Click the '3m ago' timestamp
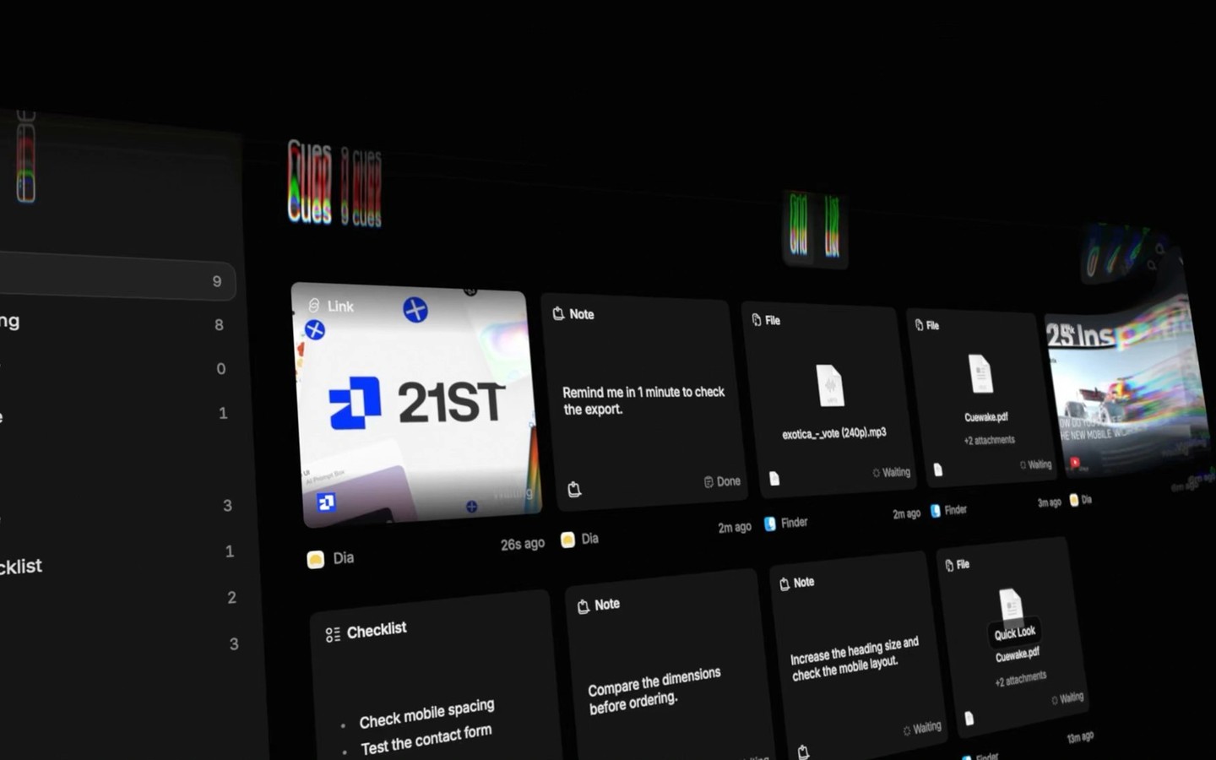Screen dimensions: 1216x760 point(1049,502)
